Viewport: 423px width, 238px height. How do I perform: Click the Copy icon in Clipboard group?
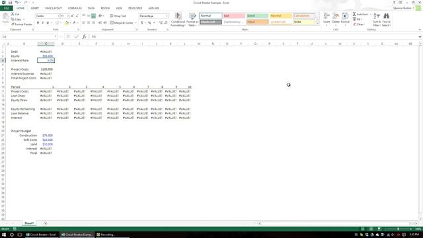[13, 19]
